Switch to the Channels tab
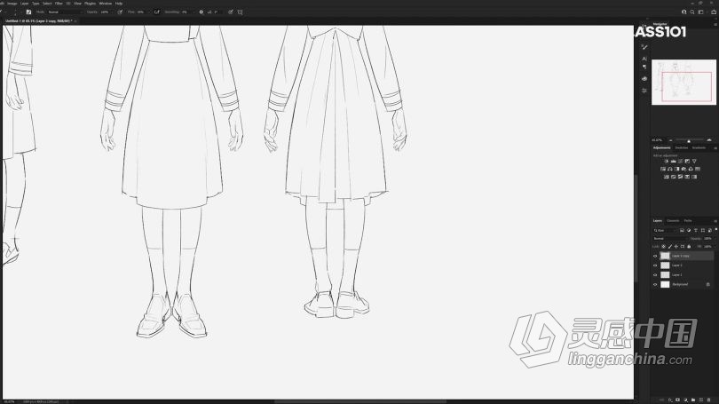This screenshot has width=719, height=404. (x=673, y=220)
